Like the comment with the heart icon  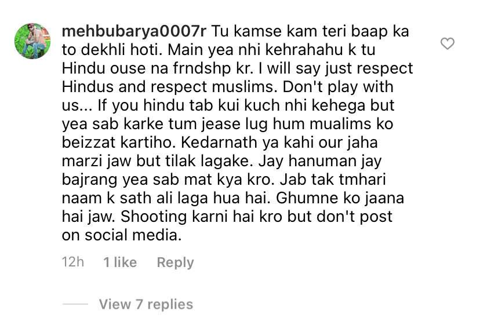(447, 43)
